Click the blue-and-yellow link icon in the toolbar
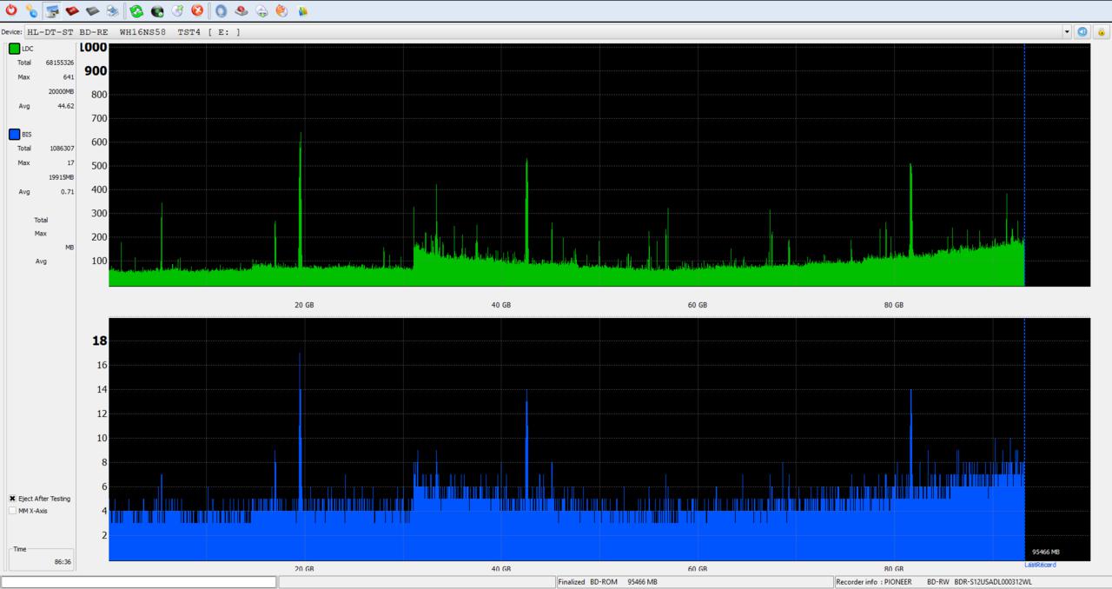Image resolution: width=1112 pixels, height=589 pixels. [x=31, y=10]
